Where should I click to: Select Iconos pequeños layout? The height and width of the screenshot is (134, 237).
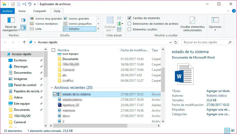pyautogui.click(x=78, y=24)
